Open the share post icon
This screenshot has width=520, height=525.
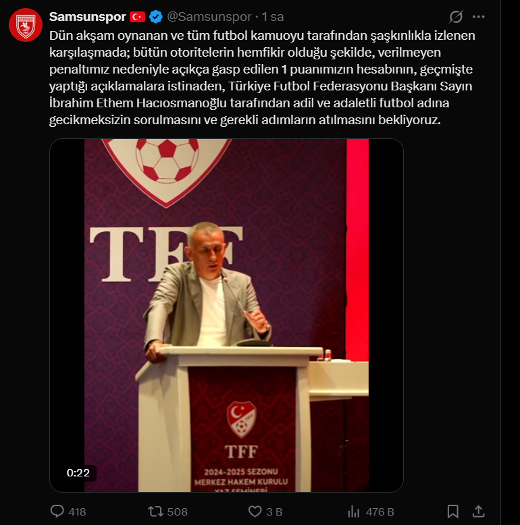pyautogui.click(x=478, y=512)
